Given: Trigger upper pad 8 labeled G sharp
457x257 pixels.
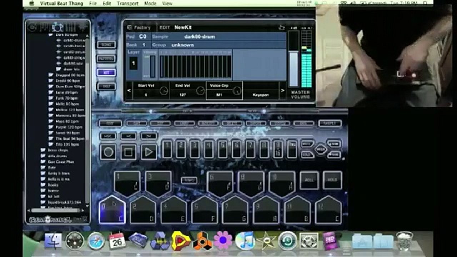Looking at the screenshot, I should [x=251, y=184].
